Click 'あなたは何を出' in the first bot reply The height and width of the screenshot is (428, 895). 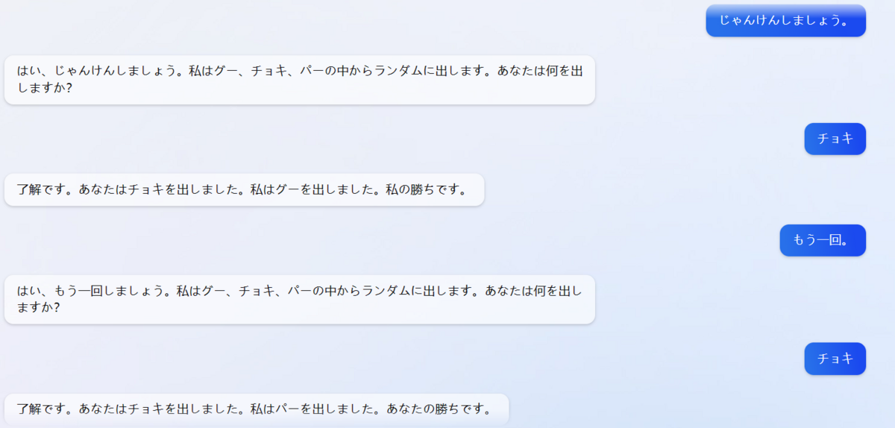coord(539,71)
